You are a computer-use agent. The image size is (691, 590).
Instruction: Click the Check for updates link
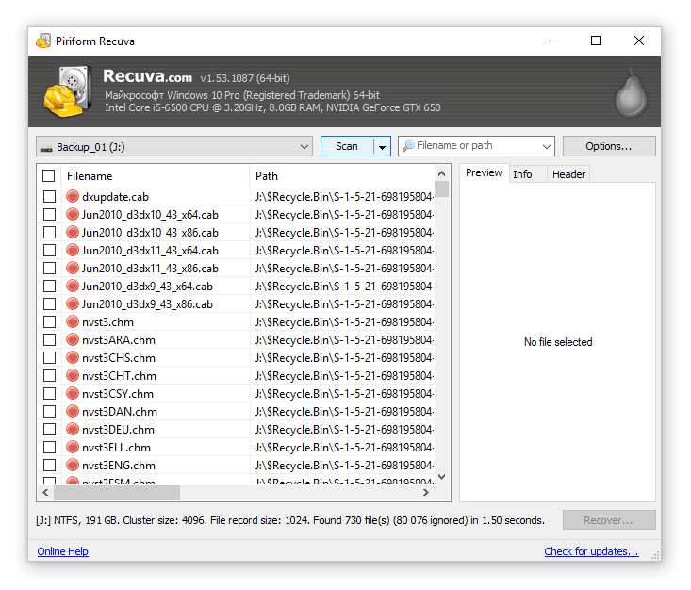pos(591,551)
